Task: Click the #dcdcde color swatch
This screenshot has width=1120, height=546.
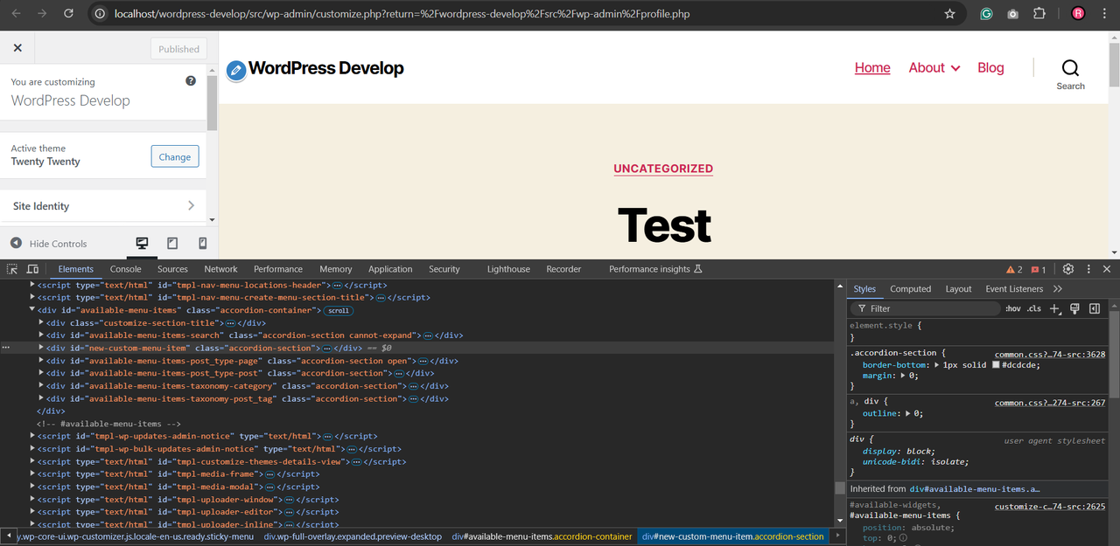Action: coord(996,364)
